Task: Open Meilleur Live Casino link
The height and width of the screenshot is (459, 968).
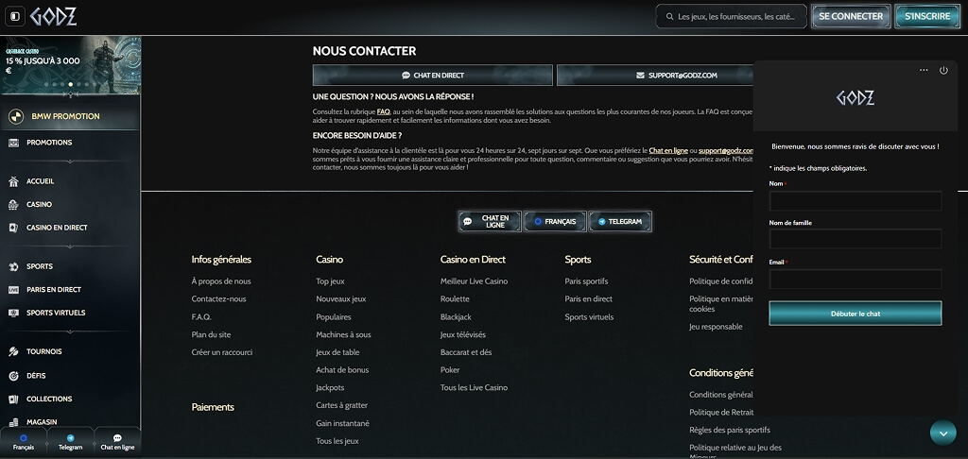Action: point(475,281)
